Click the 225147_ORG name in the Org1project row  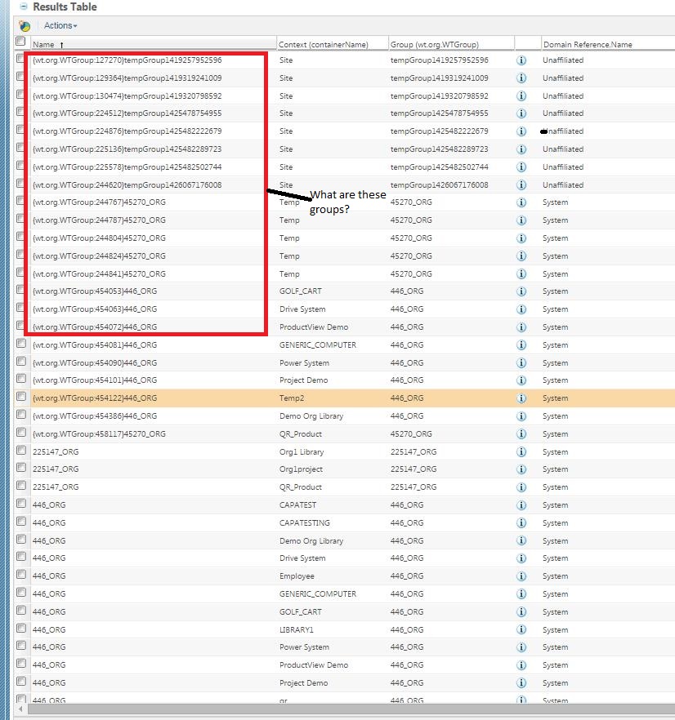coord(56,469)
